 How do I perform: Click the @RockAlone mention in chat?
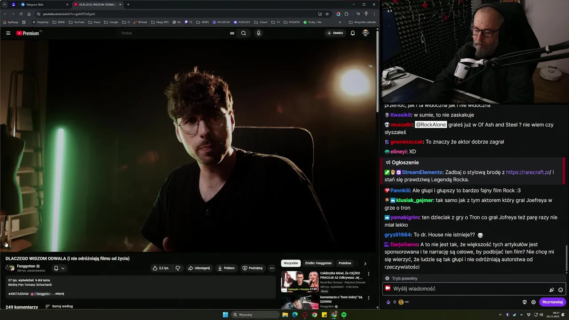(431, 125)
